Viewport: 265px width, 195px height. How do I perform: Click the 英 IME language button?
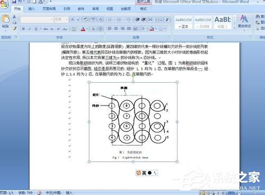coord(144,173)
